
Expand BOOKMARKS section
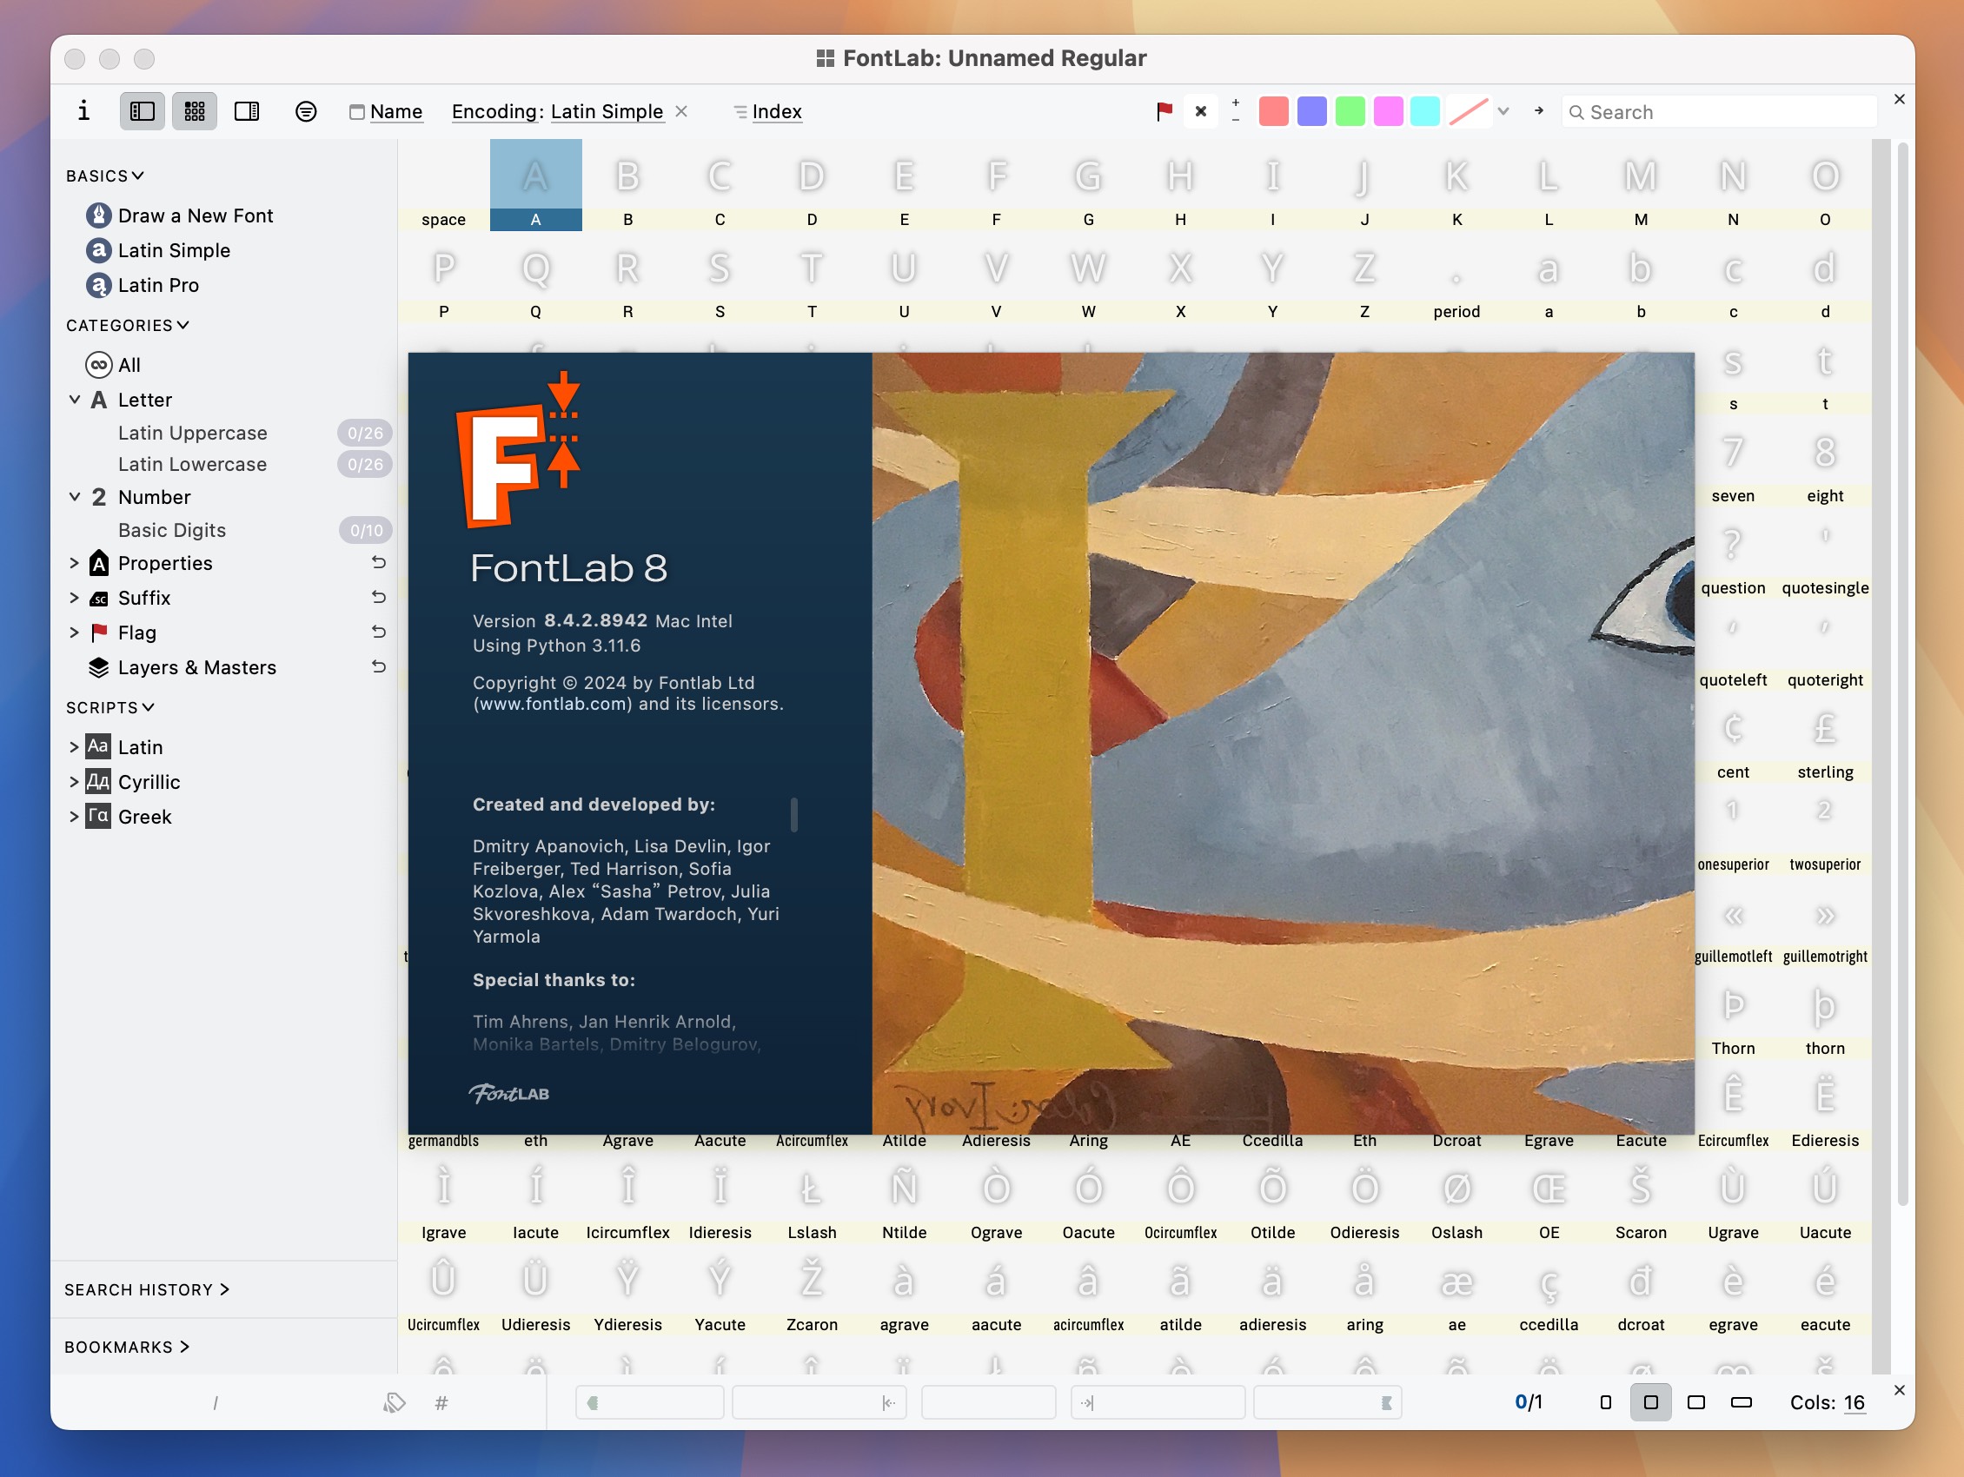pyautogui.click(x=126, y=1347)
